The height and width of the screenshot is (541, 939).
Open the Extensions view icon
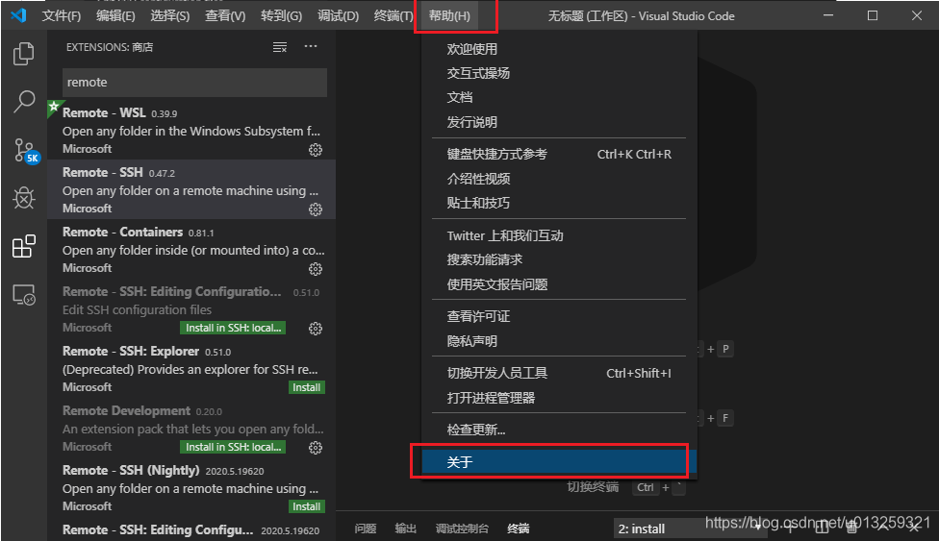(24, 246)
